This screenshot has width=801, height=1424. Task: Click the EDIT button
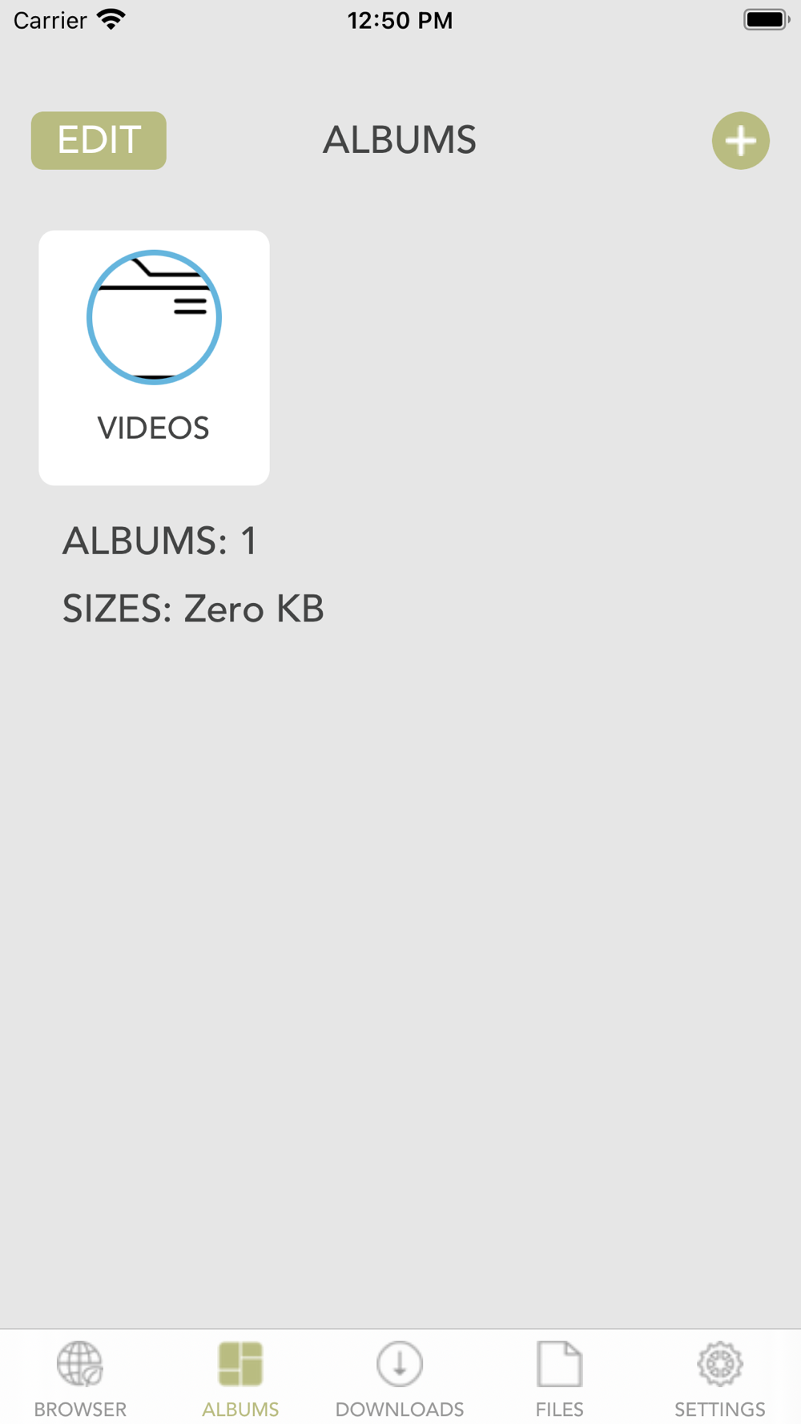[99, 140]
